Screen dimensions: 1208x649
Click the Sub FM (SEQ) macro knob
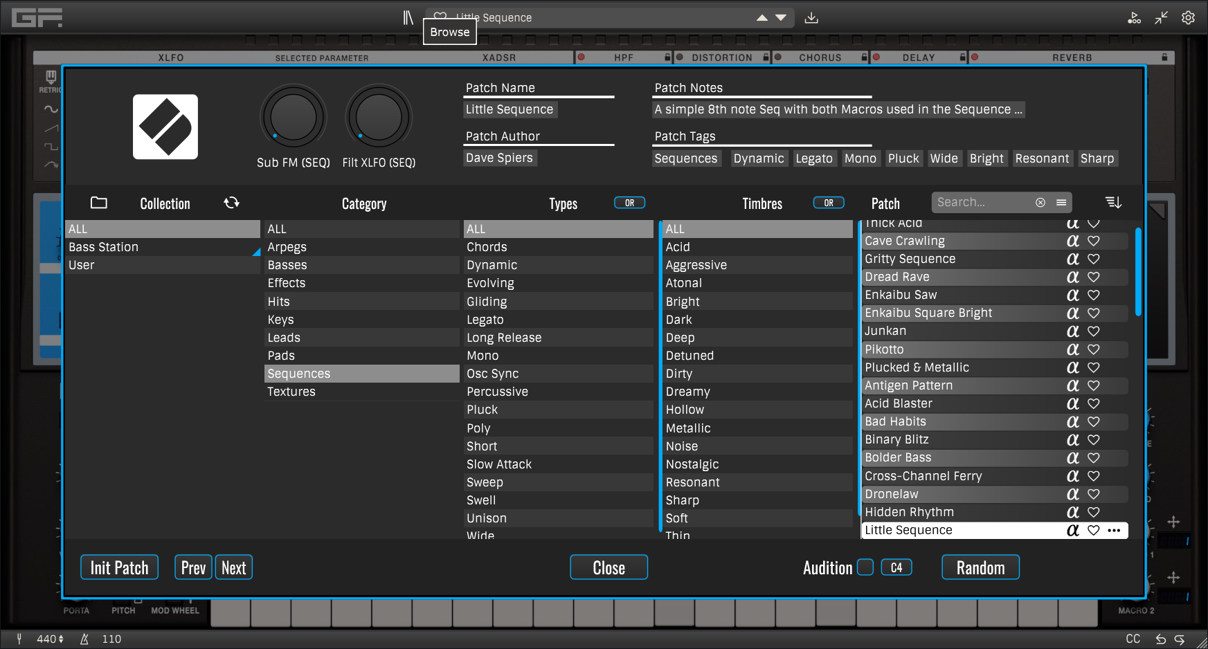click(293, 116)
